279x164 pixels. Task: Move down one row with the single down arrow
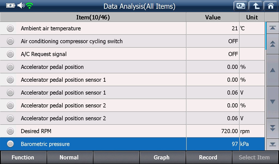[x=272, y=102]
